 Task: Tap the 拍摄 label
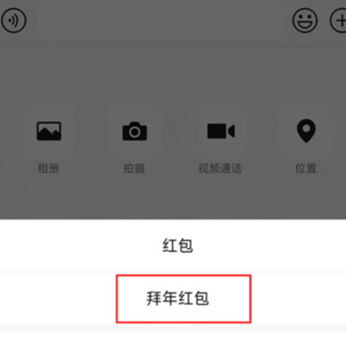click(x=135, y=168)
